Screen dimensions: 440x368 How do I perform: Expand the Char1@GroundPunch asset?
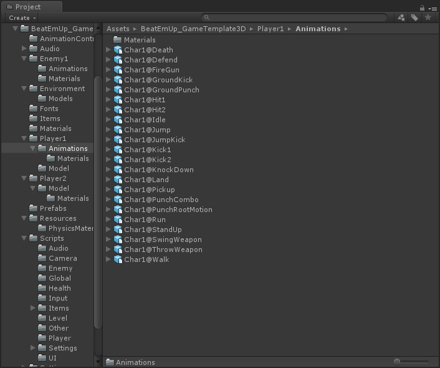click(x=108, y=90)
